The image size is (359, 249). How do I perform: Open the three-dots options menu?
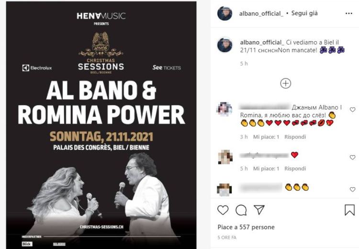coord(348,14)
